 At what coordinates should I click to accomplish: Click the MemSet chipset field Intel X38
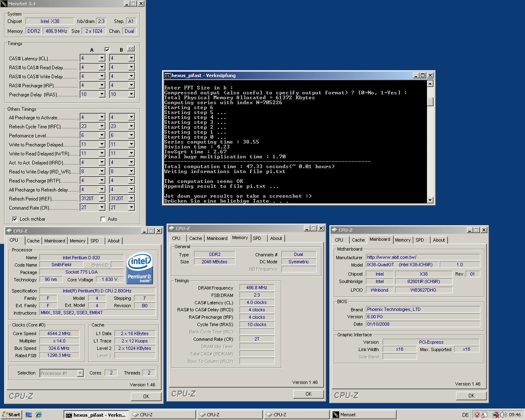point(50,21)
